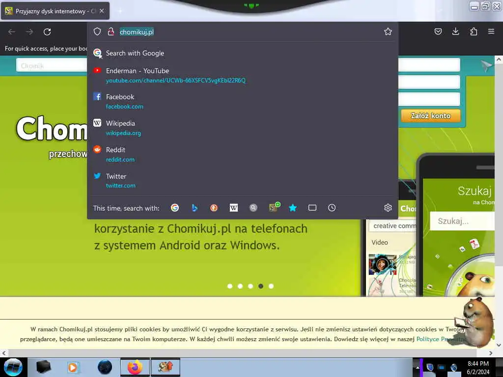This screenshot has width=503, height=377.
Task: Click the vertical scrollbar down arrow
Action: point(499,345)
